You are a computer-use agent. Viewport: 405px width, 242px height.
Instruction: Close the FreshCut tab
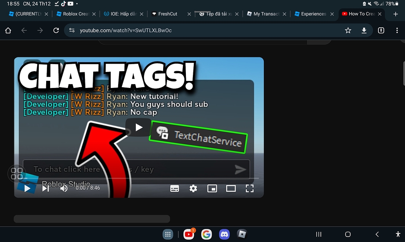pos(189,14)
